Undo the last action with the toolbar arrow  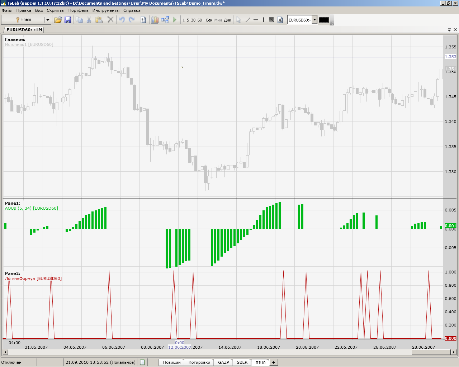click(122, 20)
